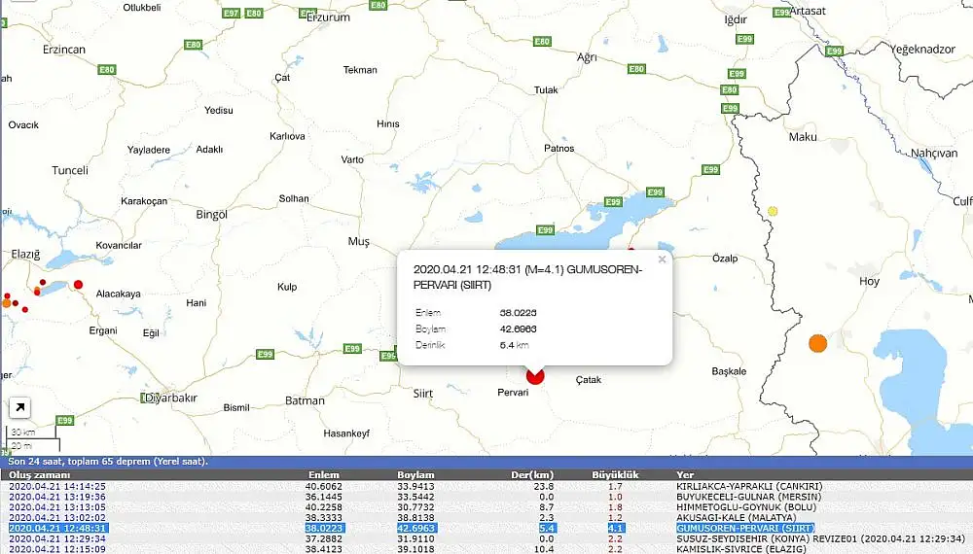Click the Yer column header

pos(685,474)
